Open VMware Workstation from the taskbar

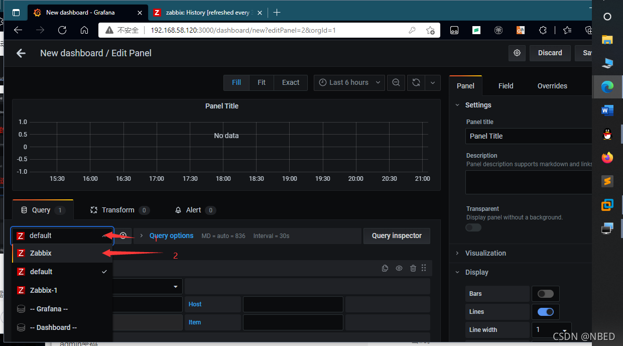(607, 205)
